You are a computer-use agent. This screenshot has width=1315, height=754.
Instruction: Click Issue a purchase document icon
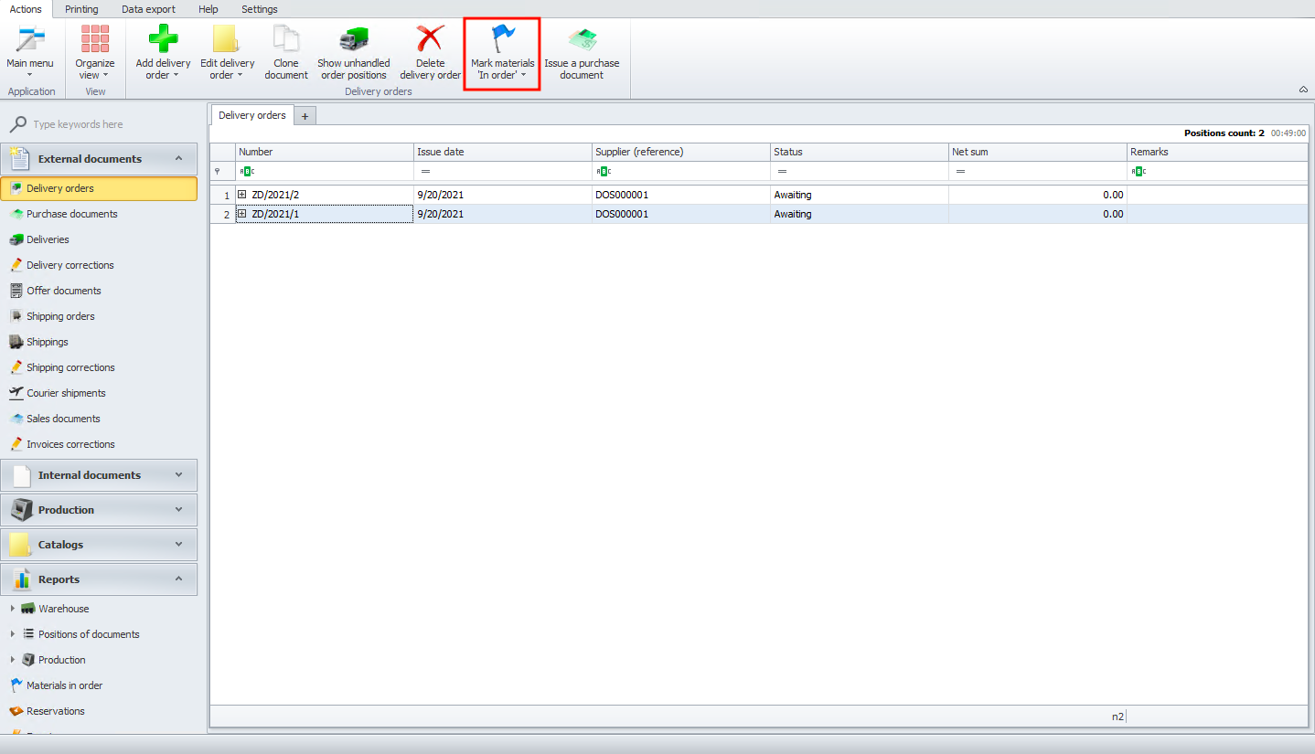(582, 39)
